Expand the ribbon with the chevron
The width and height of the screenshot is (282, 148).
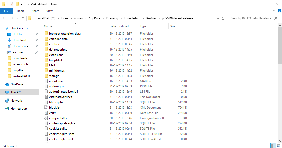274,11
